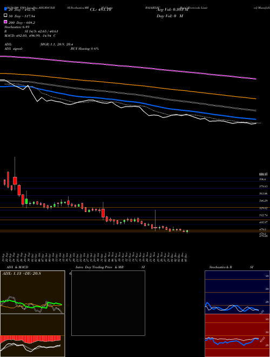Select the '200 Day = 608.2' legend text

click(x=22, y=23)
